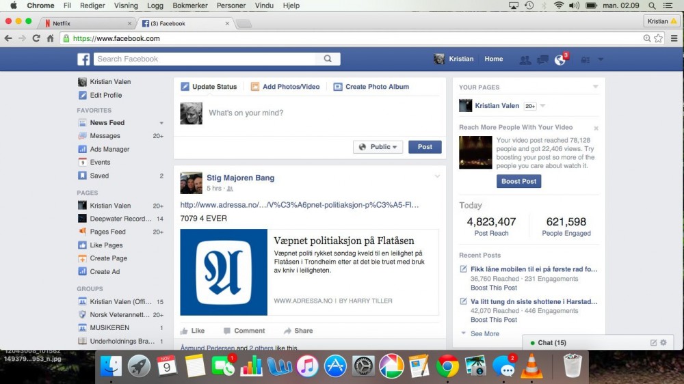Screen dimensions: 684x384
Task: Open Spotlight search in menu bar
Action: pyautogui.click(x=652, y=5)
